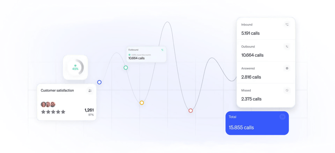Click the first customer avatar
Image resolution: width=335 pixels, height=153 pixels.
[43, 104]
